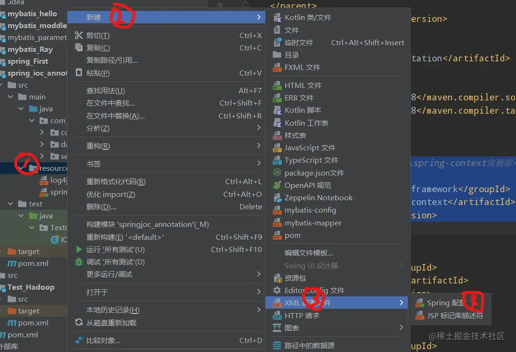The image size is (516, 352).
Task: Click the Kotlin 类/文件 icon
Action: 277,18
